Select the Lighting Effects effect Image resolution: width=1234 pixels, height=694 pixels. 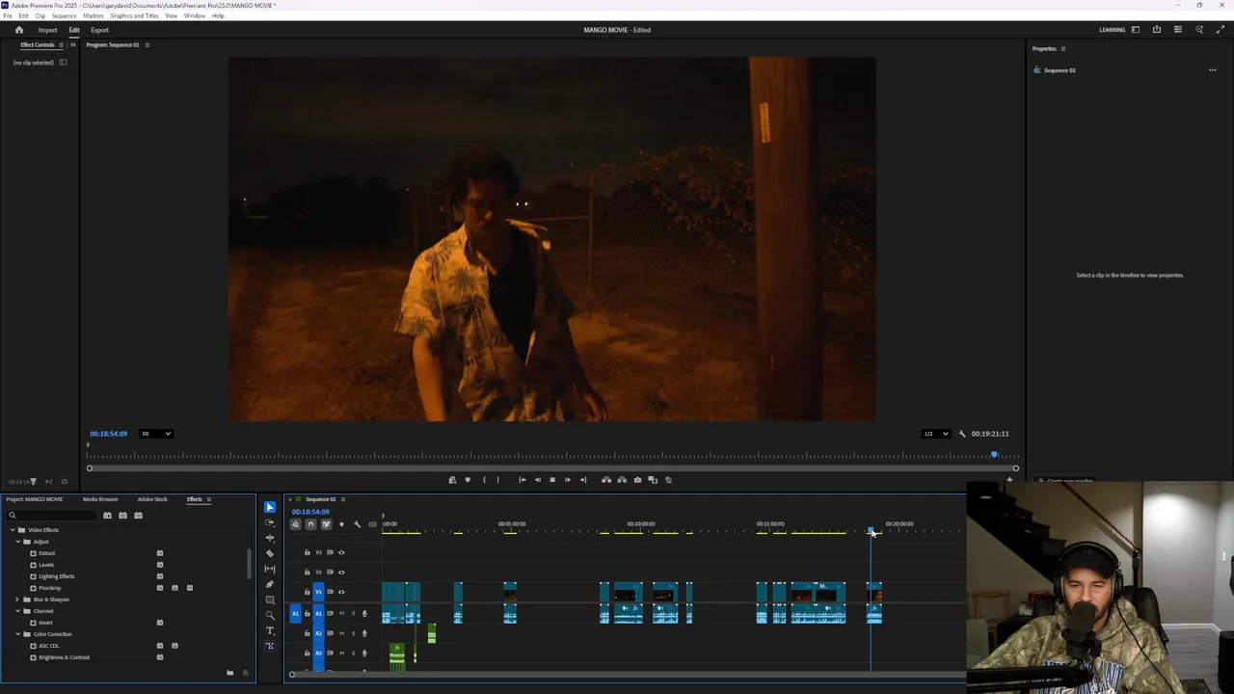click(56, 576)
